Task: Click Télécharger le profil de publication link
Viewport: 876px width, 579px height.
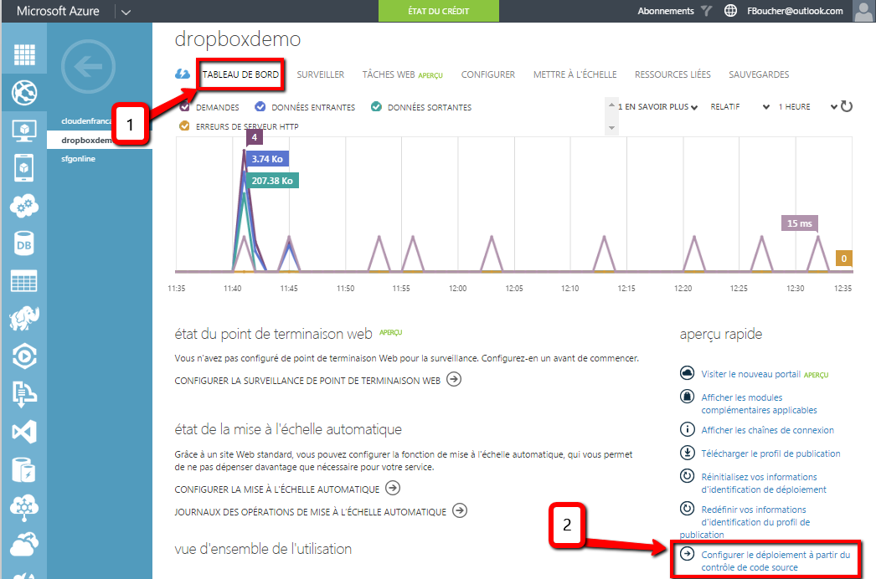Action: [x=770, y=453]
